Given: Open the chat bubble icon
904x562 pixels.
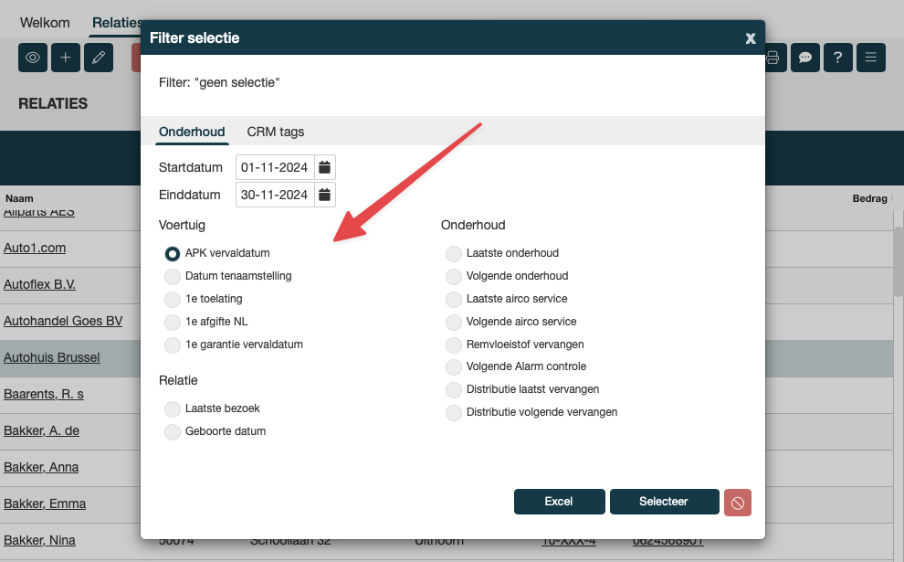Looking at the screenshot, I should 805,58.
